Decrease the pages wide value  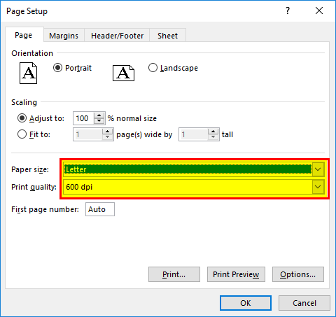(107, 137)
